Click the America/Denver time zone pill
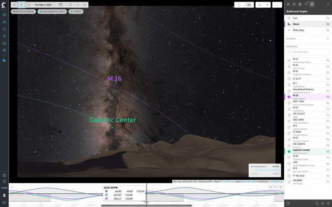 pyautogui.click(x=52, y=12)
